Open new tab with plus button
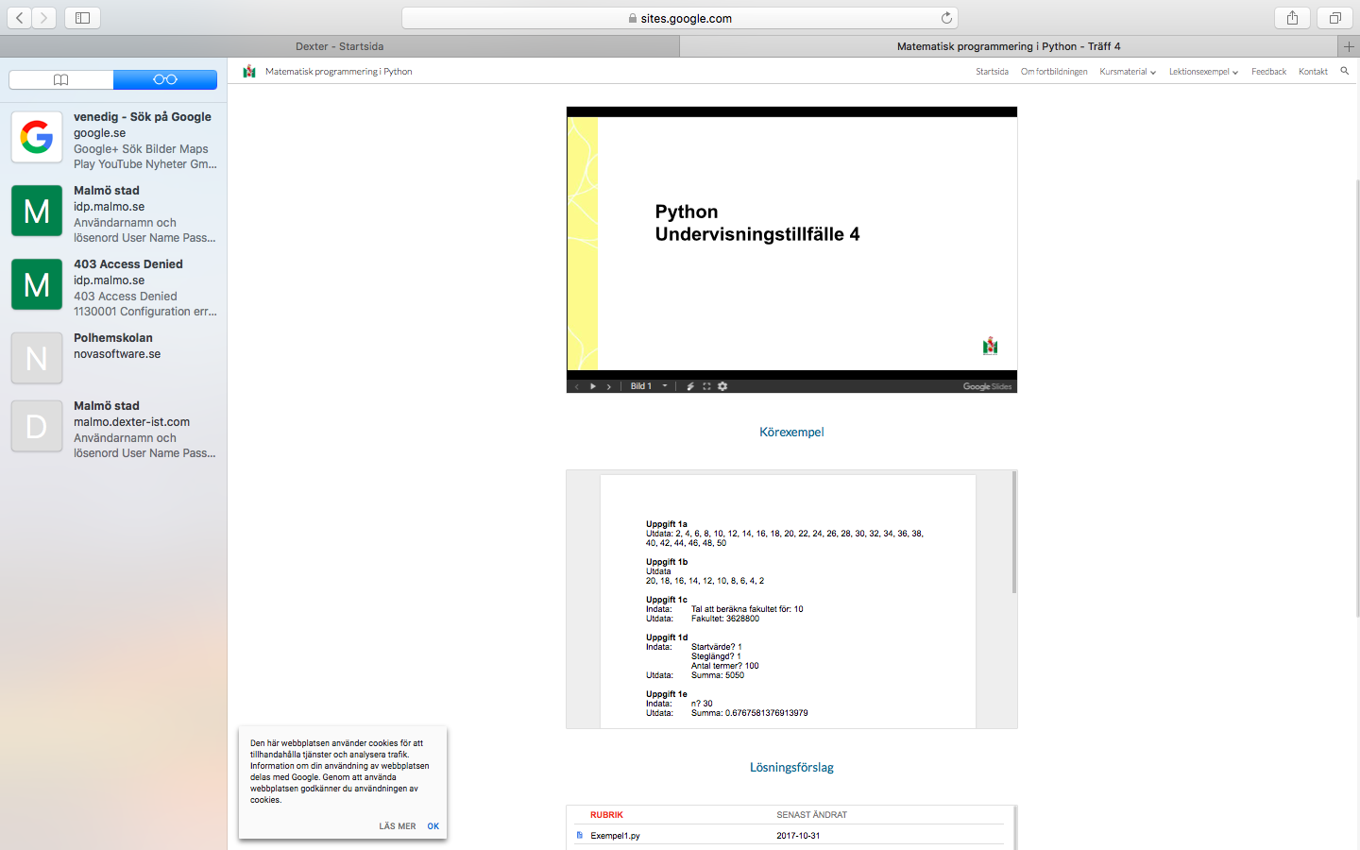The height and width of the screenshot is (850, 1360). tap(1349, 46)
